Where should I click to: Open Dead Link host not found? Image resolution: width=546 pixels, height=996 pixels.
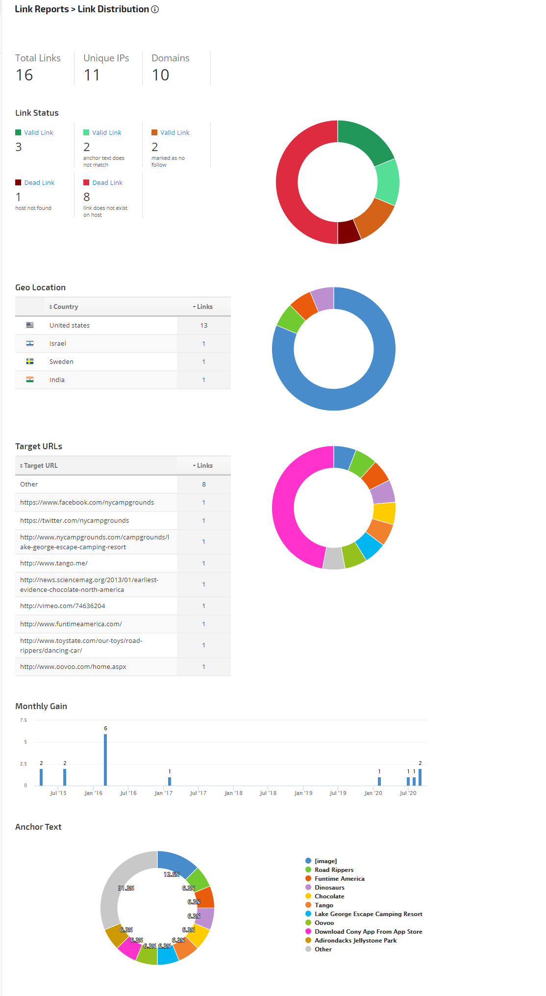pos(39,182)
